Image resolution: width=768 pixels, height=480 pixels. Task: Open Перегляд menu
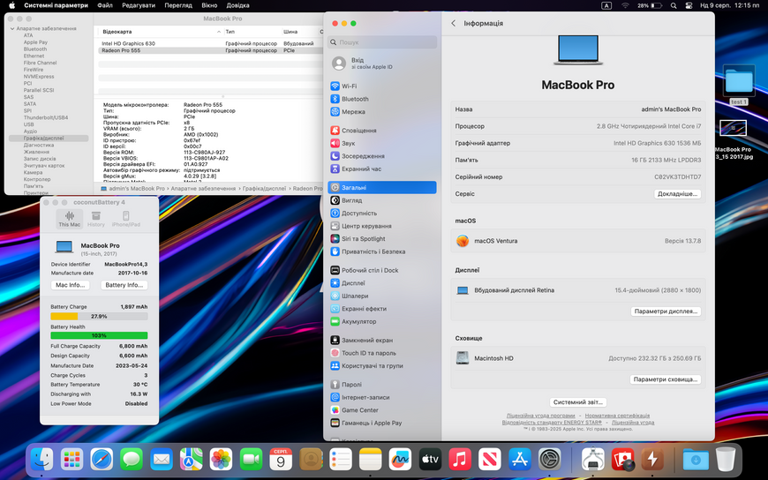tap(178, 5)
